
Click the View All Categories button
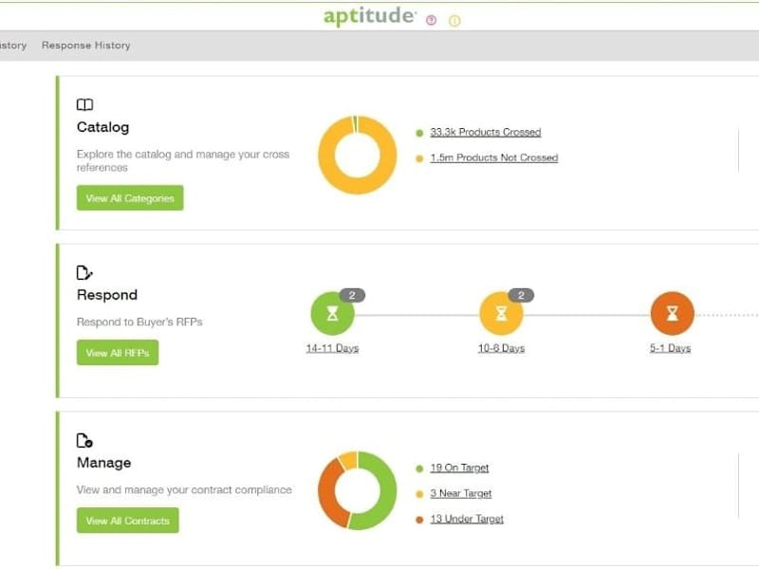point(130,198)
